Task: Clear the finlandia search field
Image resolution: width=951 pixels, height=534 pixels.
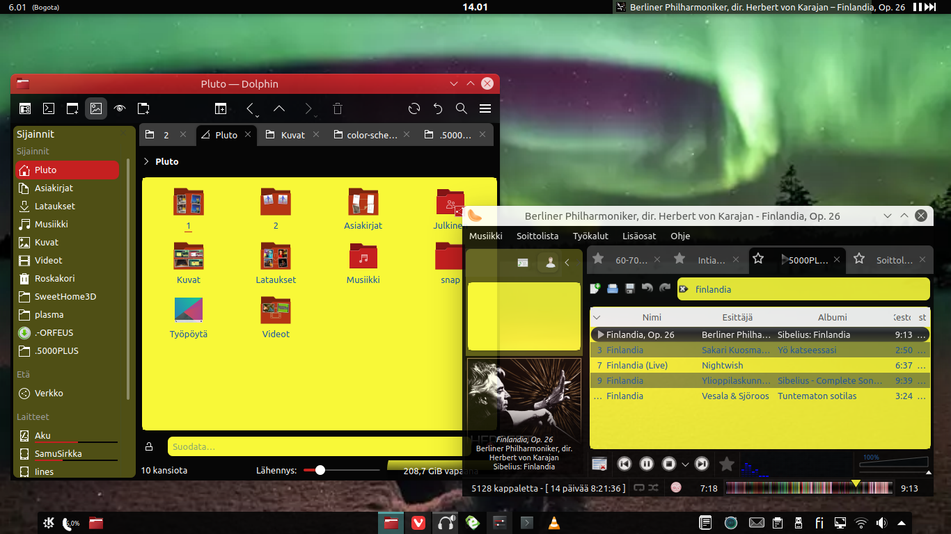Action: click(x=684, y=289)
